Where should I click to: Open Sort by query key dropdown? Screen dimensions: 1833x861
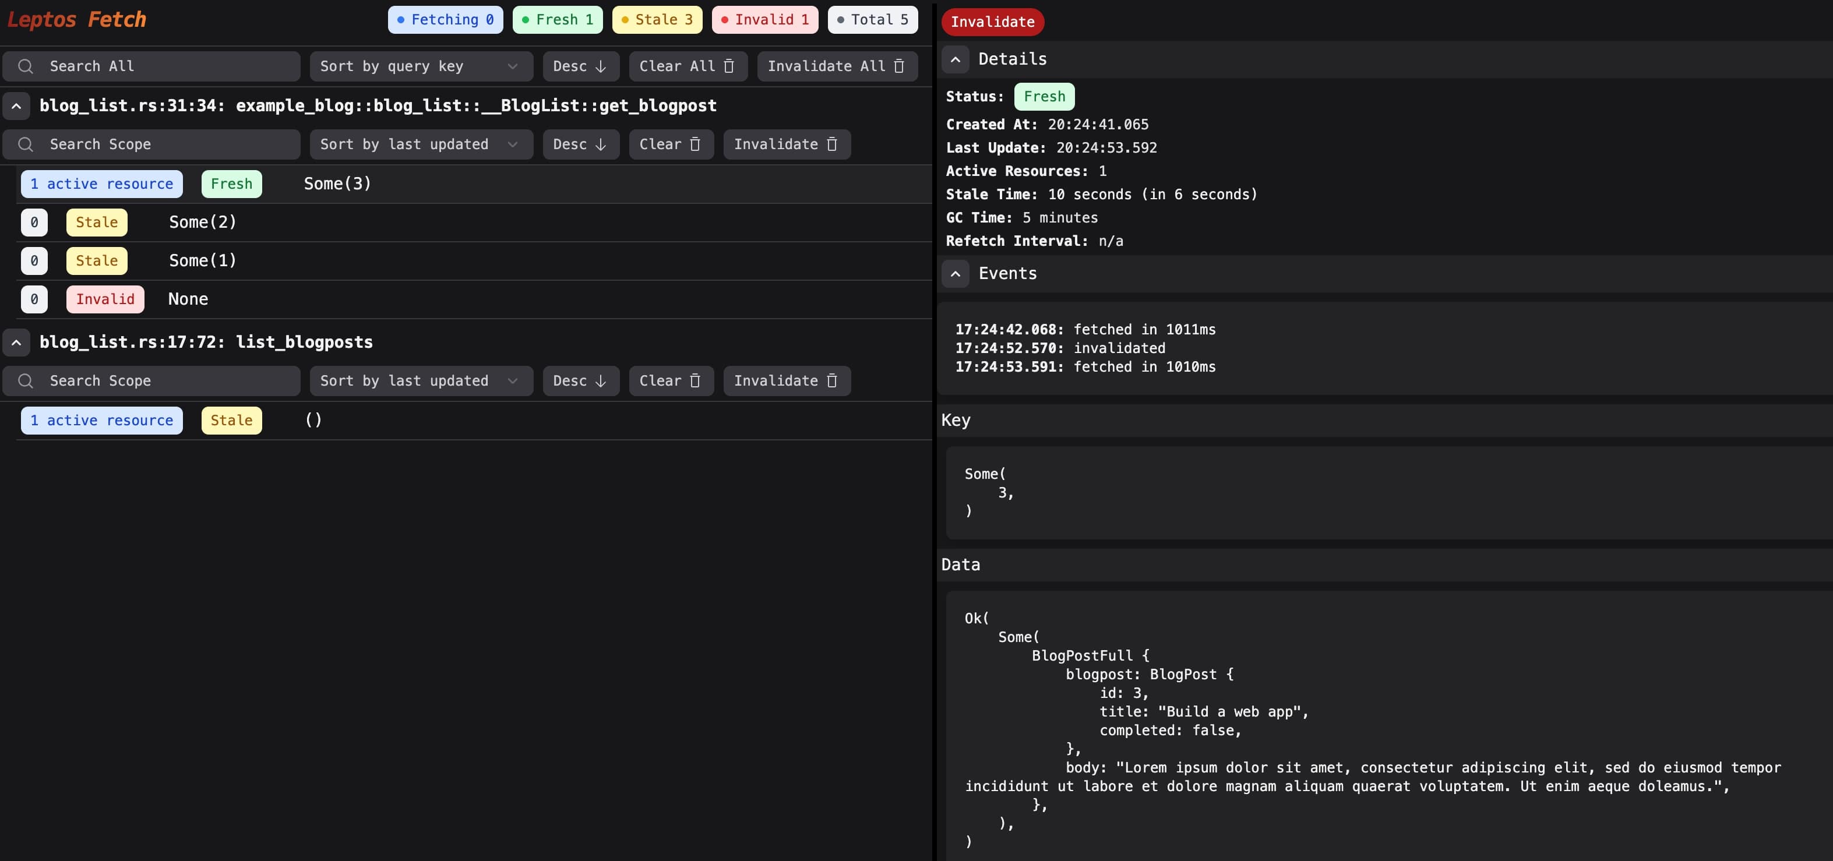(420, 66)
